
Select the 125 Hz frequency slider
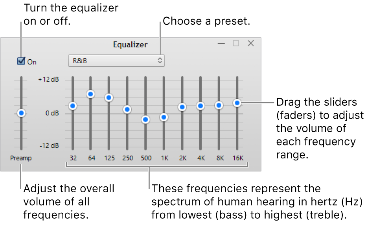pos(109,98)
